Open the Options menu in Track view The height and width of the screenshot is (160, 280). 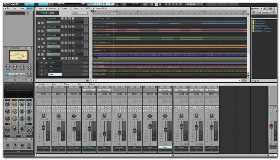(53, 9)
